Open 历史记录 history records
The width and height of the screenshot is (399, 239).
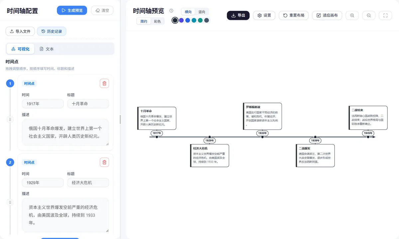tap(52, 31)
